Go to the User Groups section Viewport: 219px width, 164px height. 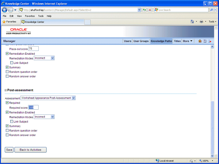point(141,41)
